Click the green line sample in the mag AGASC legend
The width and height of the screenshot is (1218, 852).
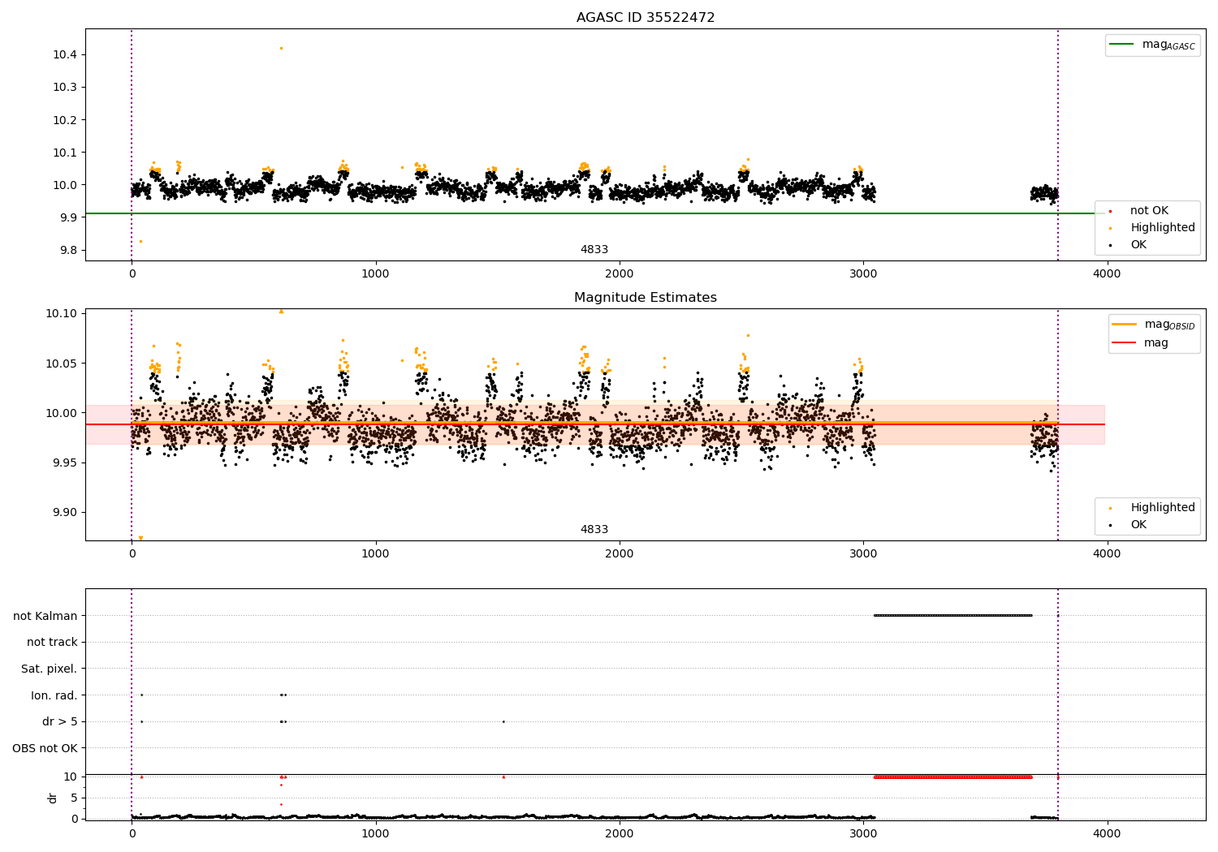(x=1121, y=45)
